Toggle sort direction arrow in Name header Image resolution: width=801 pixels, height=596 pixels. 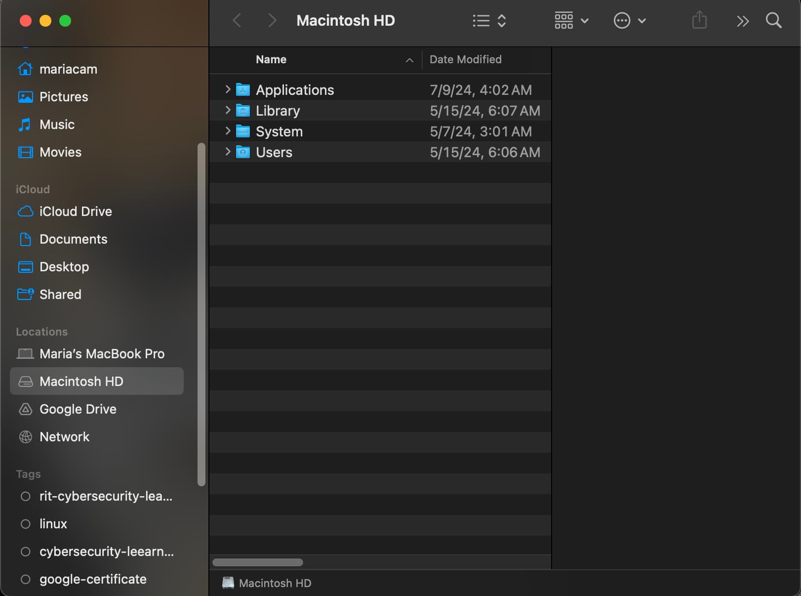click(x=409, y=60)
